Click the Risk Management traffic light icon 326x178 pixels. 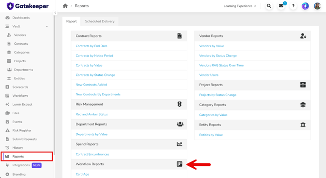point(180,104)
